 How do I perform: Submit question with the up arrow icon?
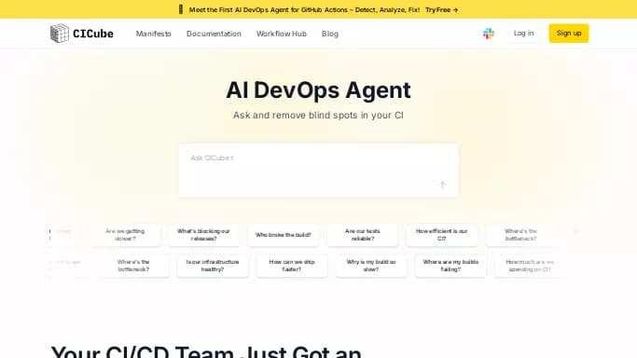[443, 186]
